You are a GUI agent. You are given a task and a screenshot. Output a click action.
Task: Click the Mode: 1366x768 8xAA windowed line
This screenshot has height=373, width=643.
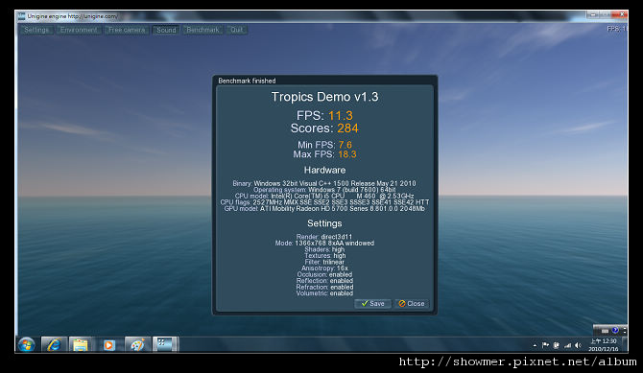(324, 243)
